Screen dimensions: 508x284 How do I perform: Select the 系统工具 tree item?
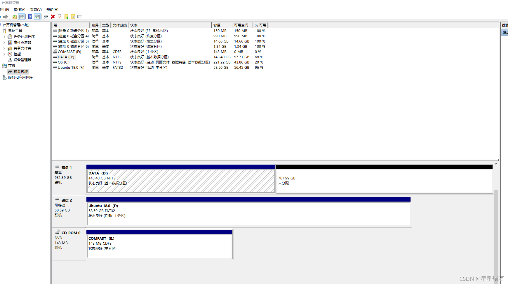tap(15, 31)
